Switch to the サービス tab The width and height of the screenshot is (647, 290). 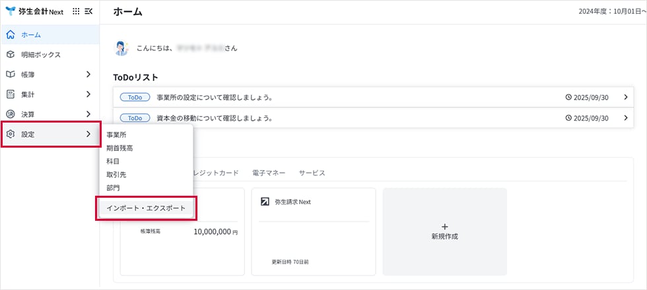pyautogui.click(x=312, y=173)
